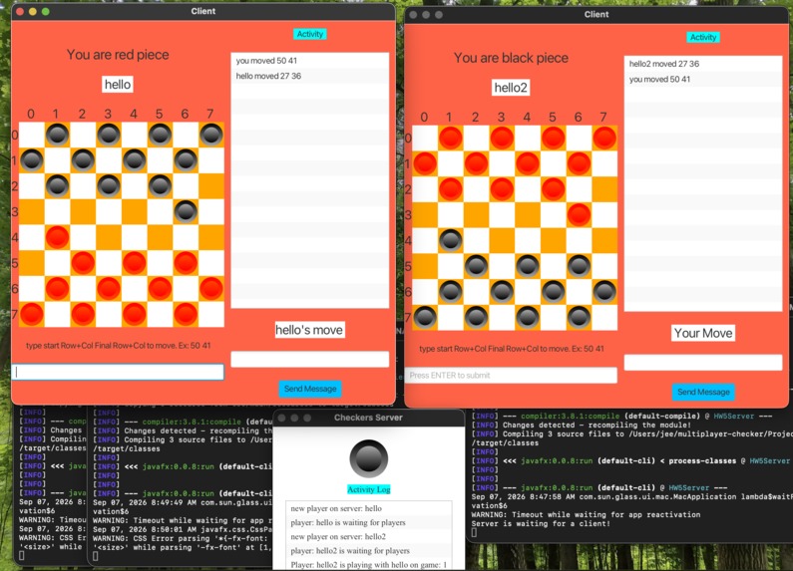Select 'hello moved 27 36' activity entry
This screenshot has width=793, height=571.
tap(310, 76)
